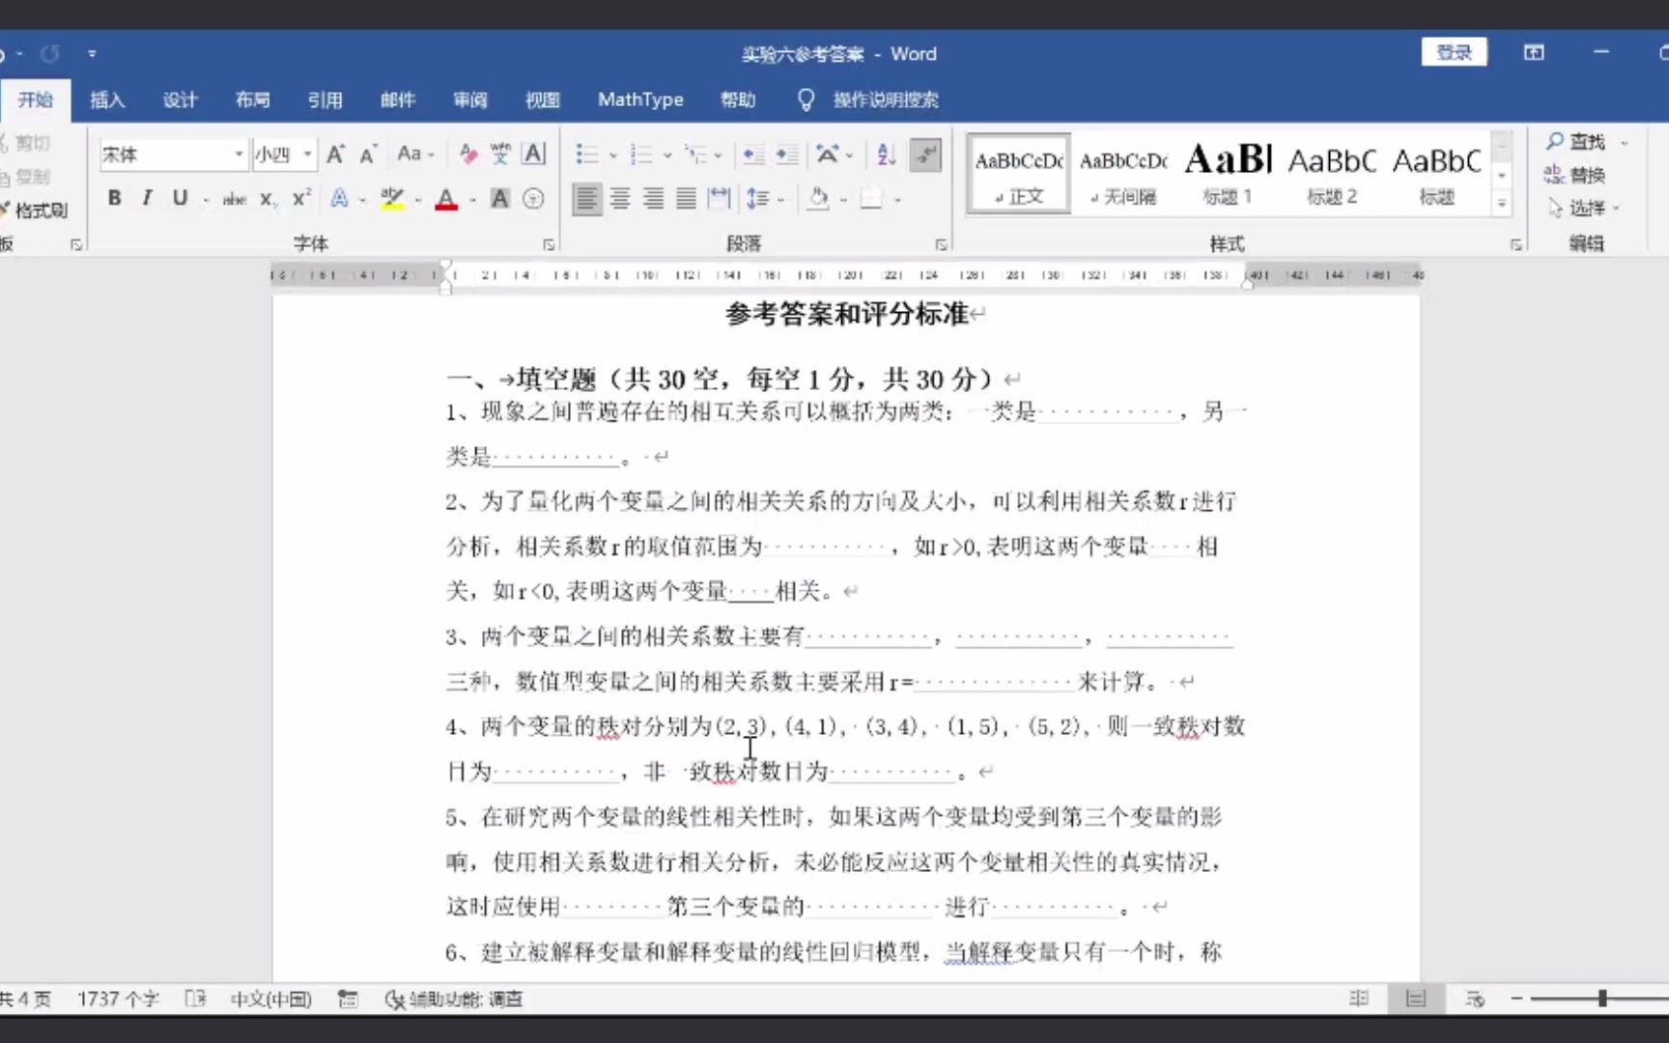Open font name dropdown (宋体)
The height and width of the screenshot is (1043, 1669).
point(239,155)
